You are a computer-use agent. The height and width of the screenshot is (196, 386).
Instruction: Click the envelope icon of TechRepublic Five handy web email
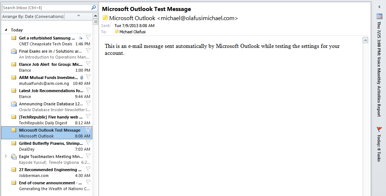(14, 117)
